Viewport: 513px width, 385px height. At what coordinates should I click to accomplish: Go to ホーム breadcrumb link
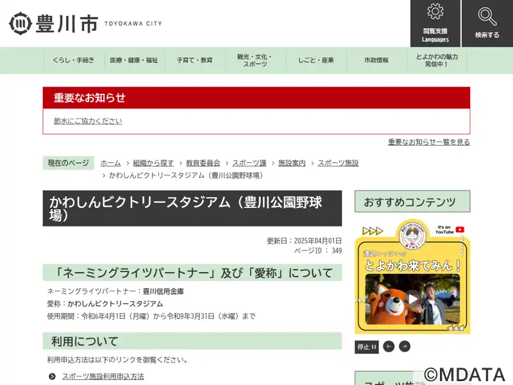point(110,163)
